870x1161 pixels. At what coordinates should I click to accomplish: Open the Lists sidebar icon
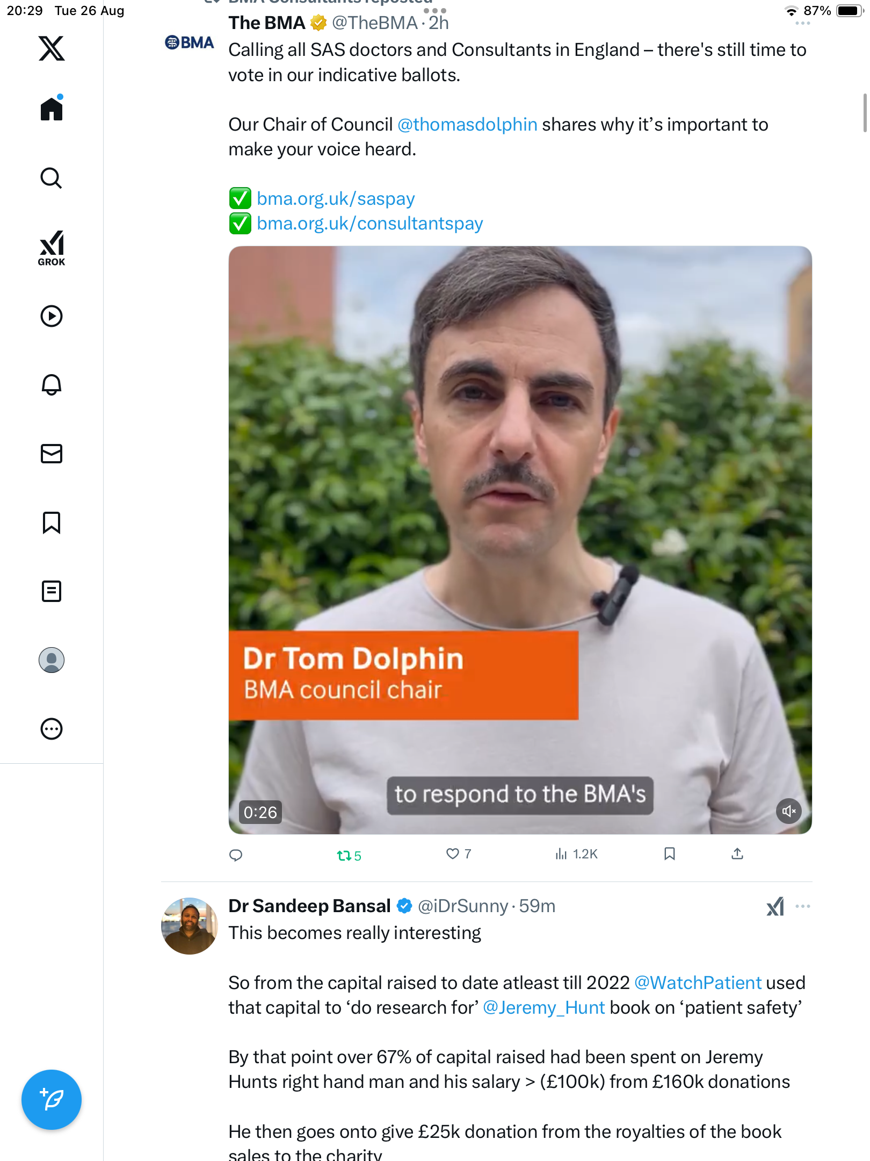pos(52,591)
